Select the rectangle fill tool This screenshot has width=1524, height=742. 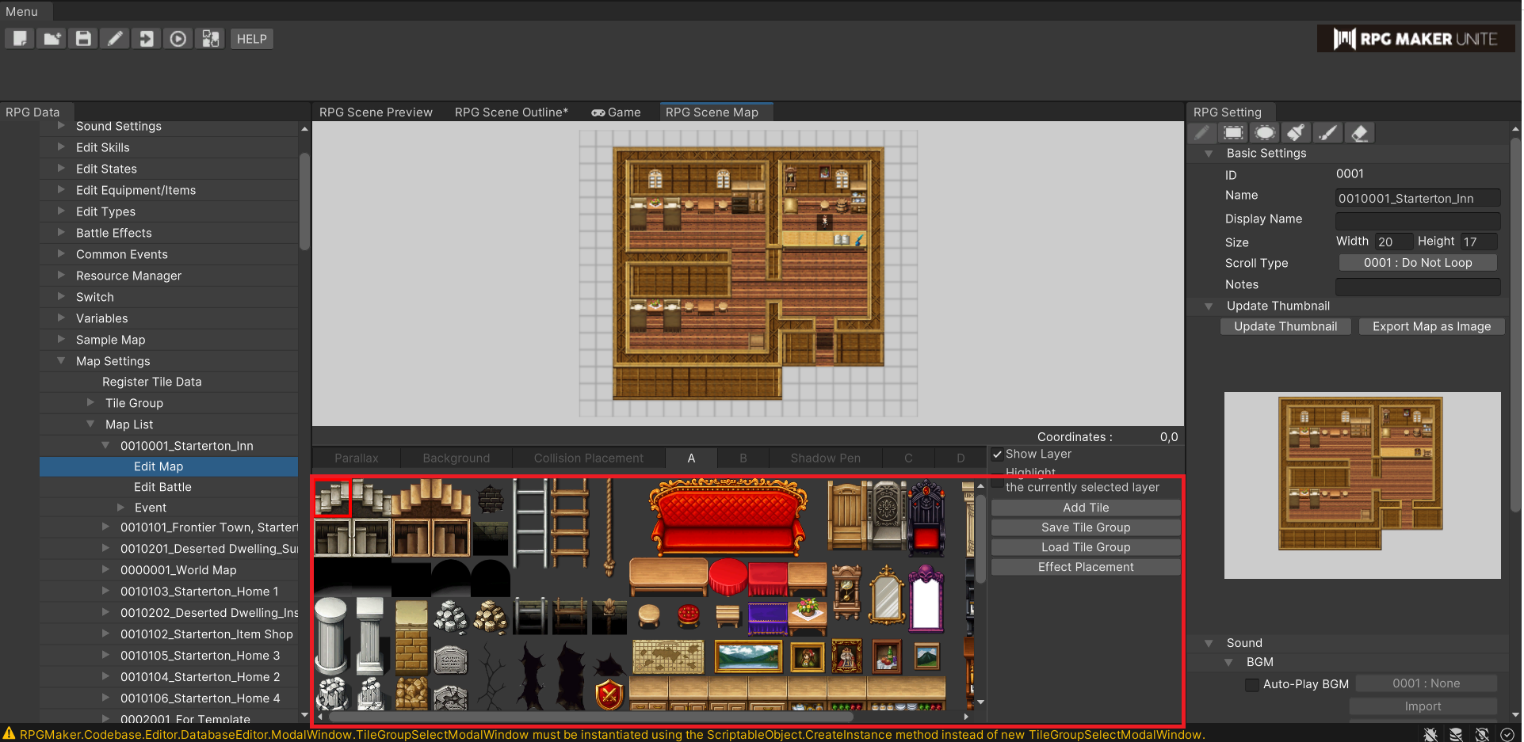tap(1234, 133)
